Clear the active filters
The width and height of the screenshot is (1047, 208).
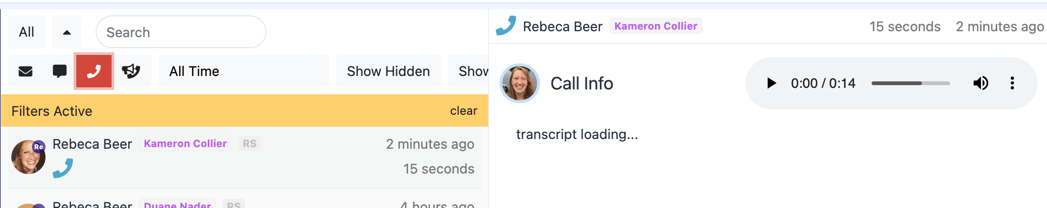(x=463, y=110)
